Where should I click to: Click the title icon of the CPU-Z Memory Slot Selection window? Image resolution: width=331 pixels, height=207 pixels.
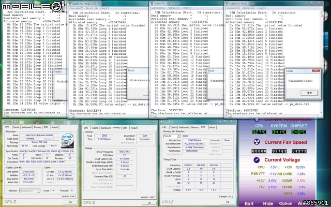coord(162,122)
